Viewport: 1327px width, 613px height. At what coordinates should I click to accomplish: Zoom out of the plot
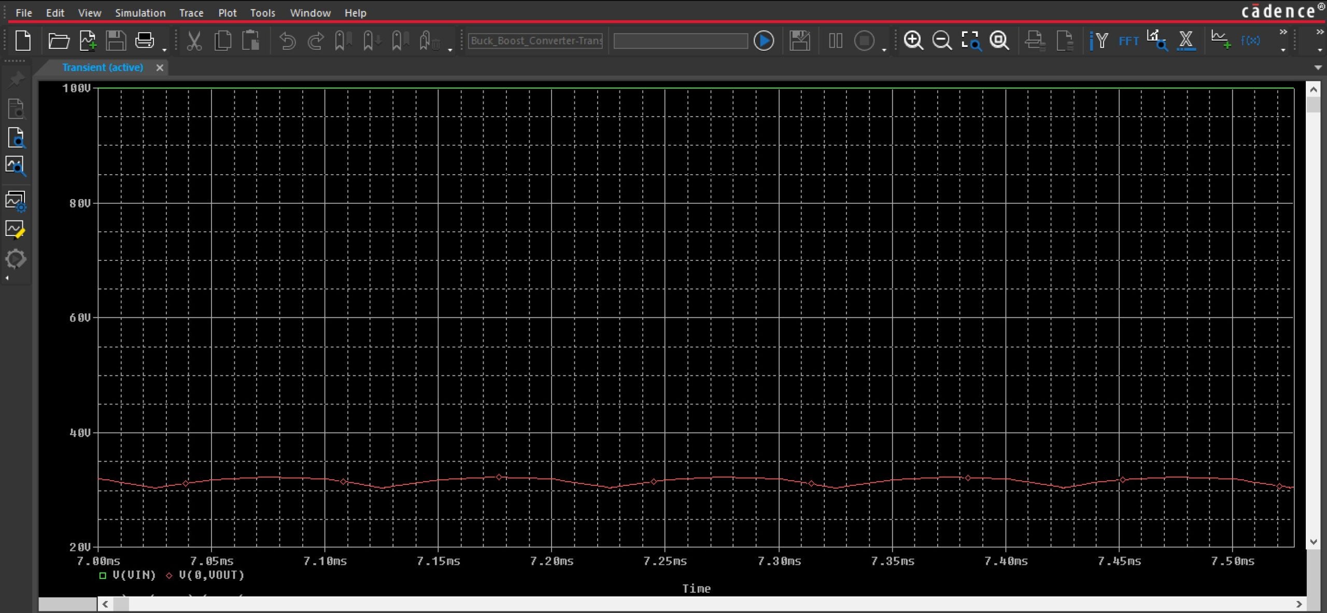click(942, 40)
